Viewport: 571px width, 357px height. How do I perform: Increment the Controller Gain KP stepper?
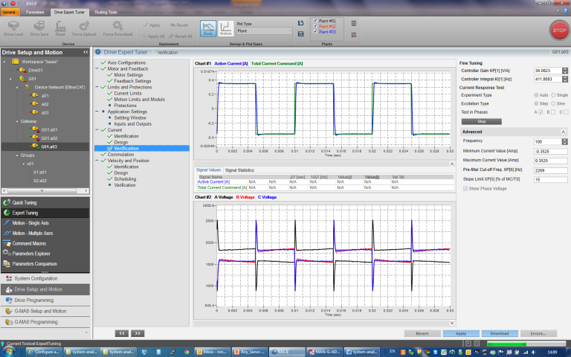coord(565,69)
